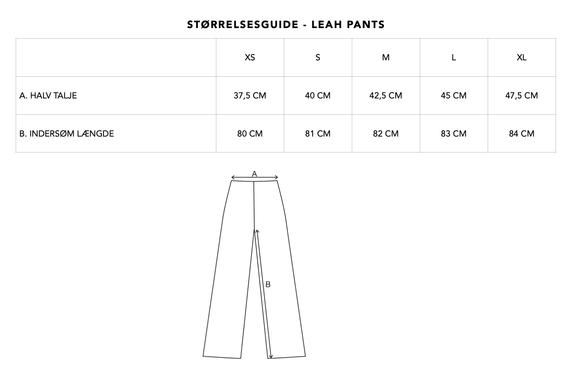Click the 37,5 CM waist cell

tap(250, 96)
